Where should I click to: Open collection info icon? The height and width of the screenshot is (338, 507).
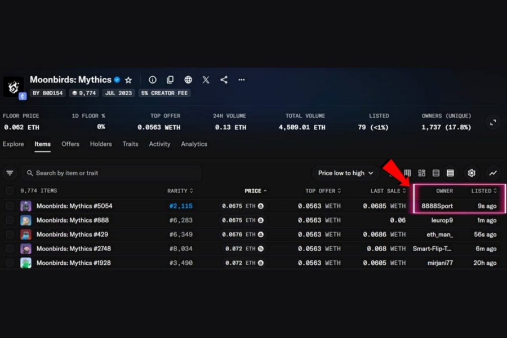152,79
